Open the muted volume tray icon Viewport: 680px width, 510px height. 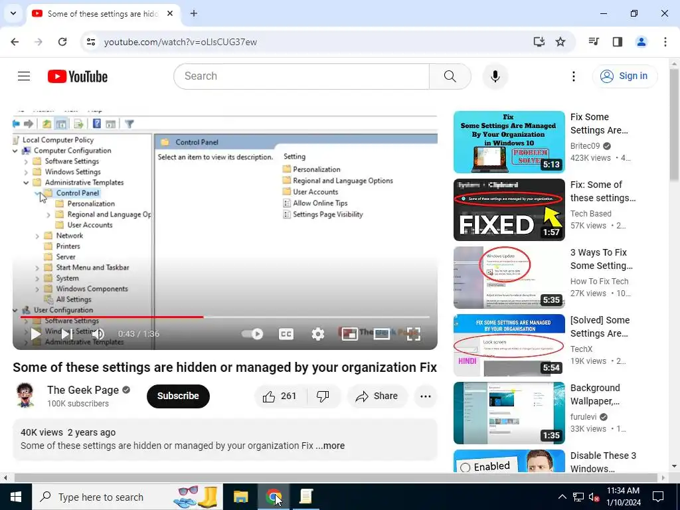(594, 497)
